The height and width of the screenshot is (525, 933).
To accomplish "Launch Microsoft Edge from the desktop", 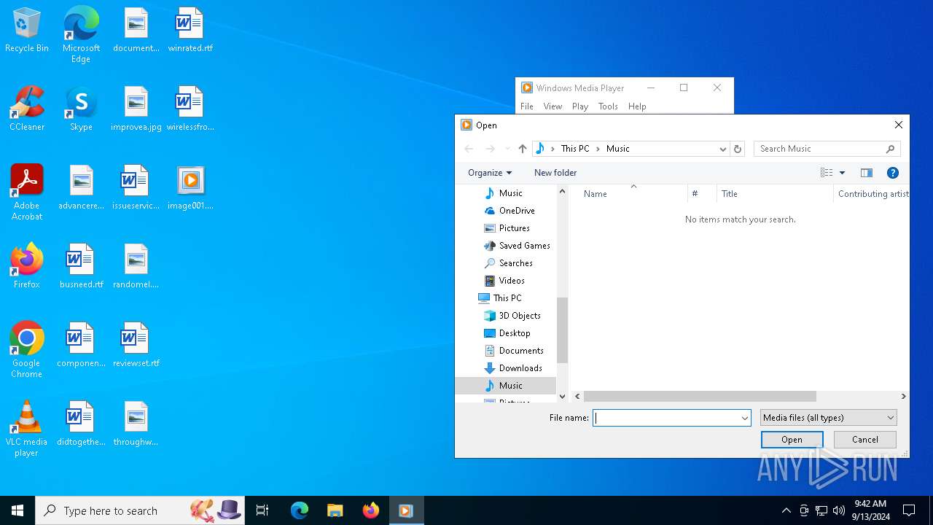I will (x=81, y=35).
